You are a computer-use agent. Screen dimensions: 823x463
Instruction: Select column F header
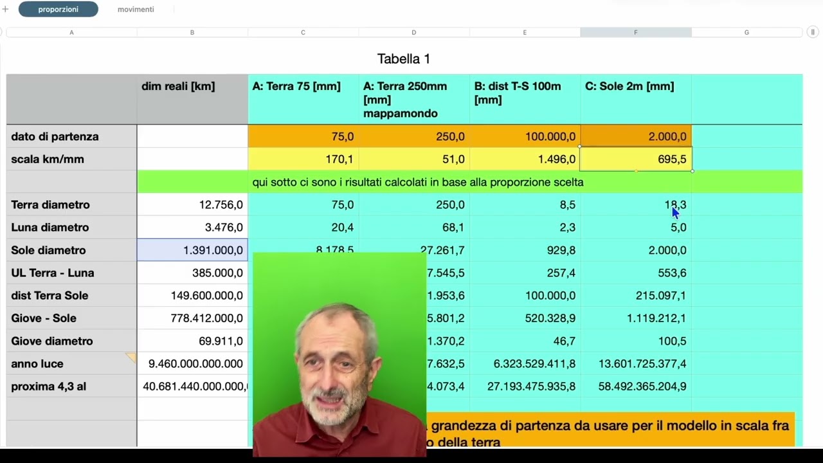pyautogui.click(x=636, y=32)
